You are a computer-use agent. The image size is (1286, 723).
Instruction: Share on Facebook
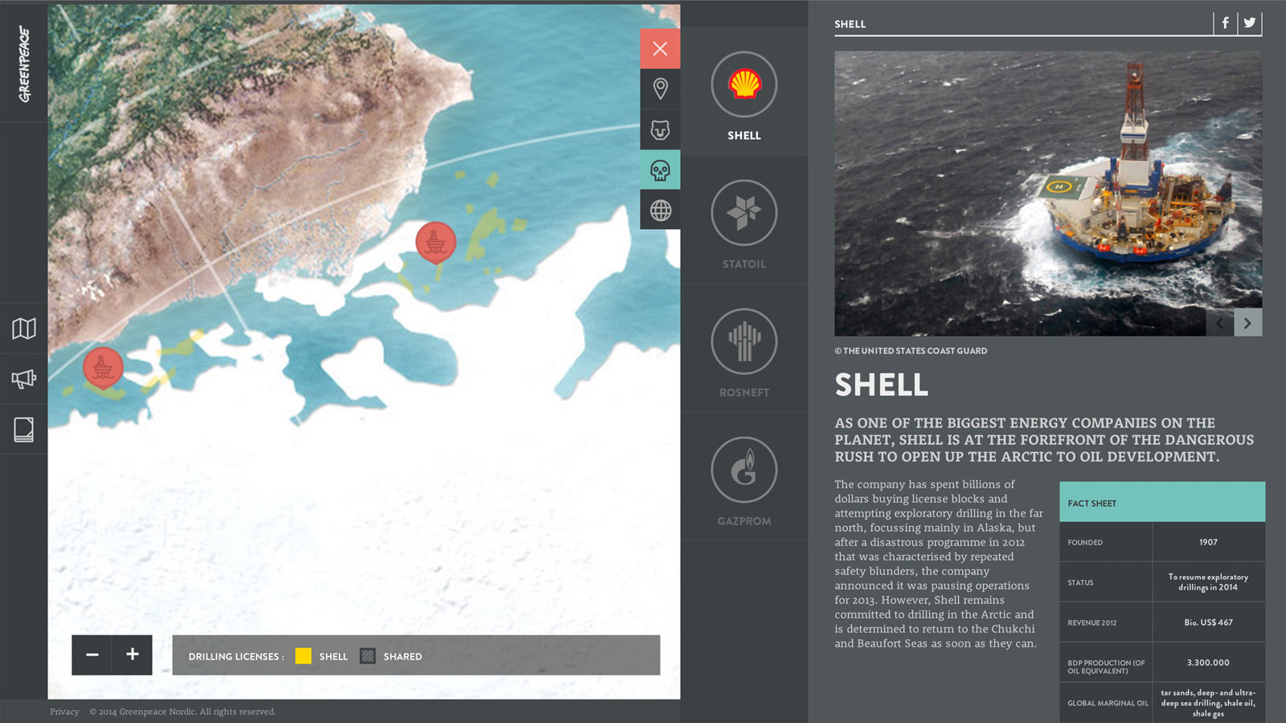(x=1225, y=23)
